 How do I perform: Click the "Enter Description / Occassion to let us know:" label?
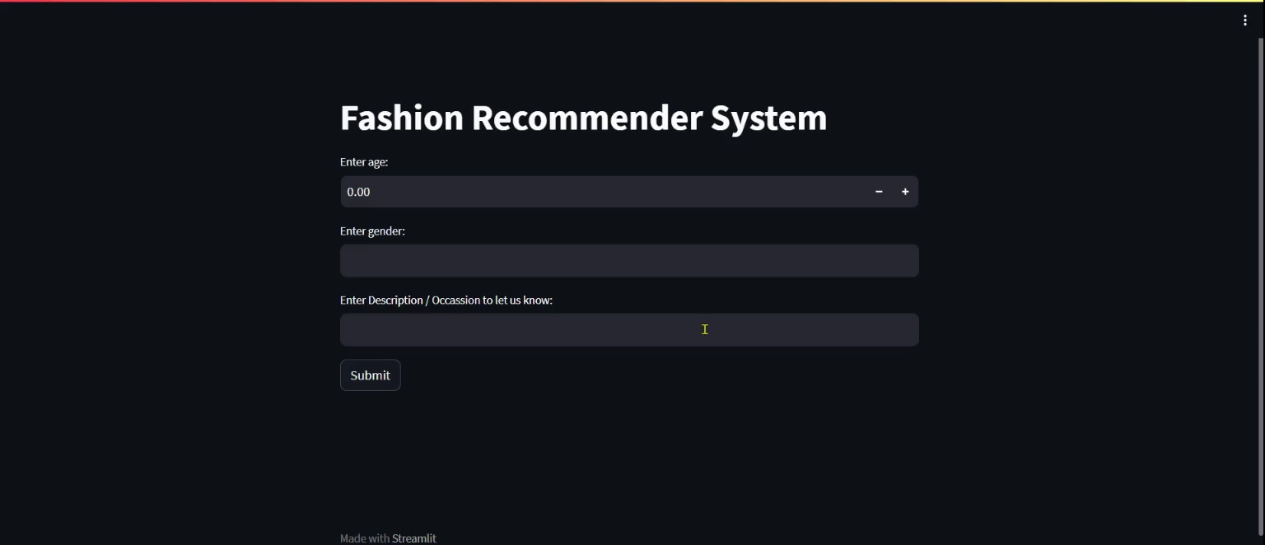(x=446, y=300)
